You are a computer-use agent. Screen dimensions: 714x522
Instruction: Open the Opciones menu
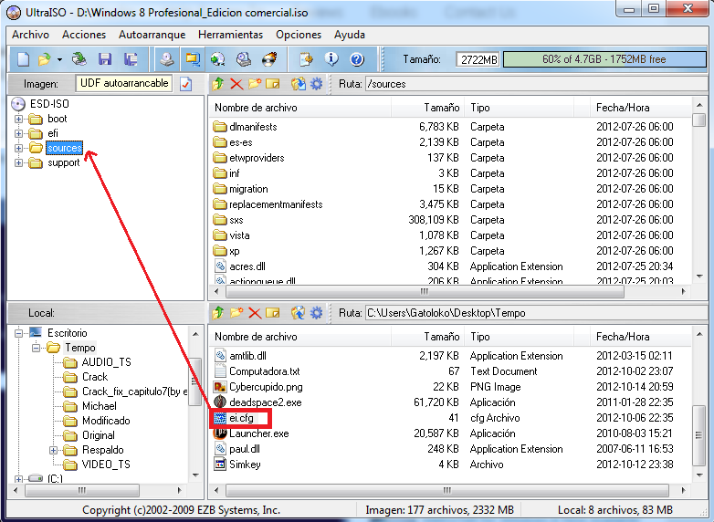point(299,35)
